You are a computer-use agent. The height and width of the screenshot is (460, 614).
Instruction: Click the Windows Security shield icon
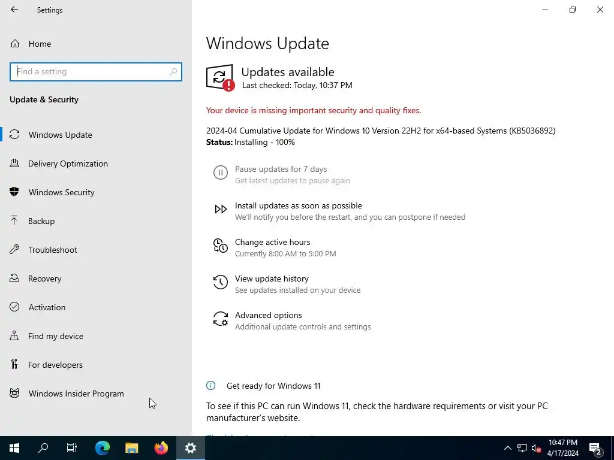[x=14, y=192]
